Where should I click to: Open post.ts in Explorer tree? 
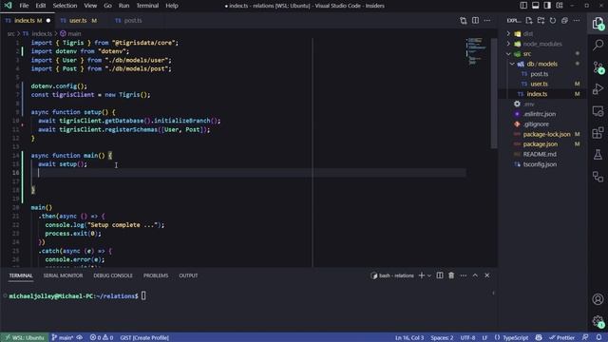coord(540,74)
